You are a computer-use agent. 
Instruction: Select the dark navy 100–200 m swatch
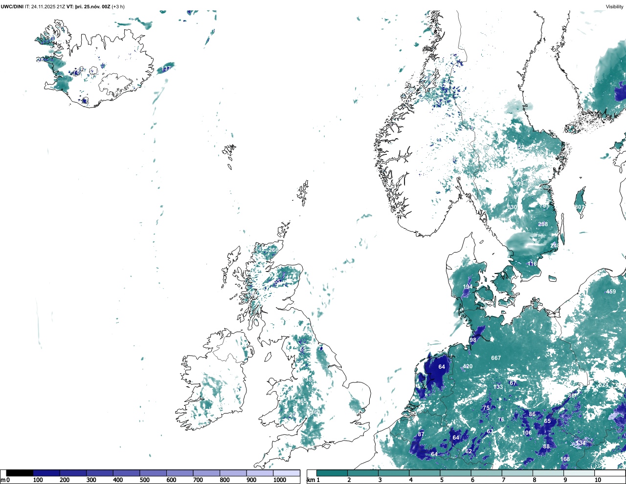(46, 473)
